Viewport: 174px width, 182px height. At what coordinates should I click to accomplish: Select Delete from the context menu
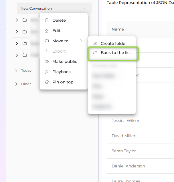[64, 20]
